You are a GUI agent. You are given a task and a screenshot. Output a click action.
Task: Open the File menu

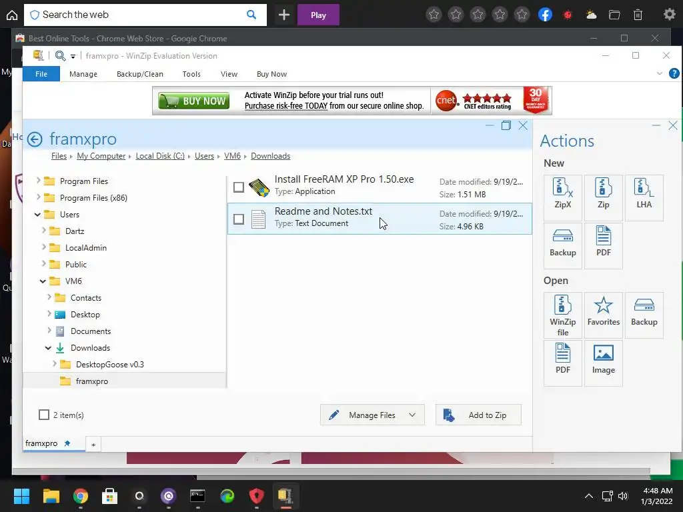pos(41,74)
